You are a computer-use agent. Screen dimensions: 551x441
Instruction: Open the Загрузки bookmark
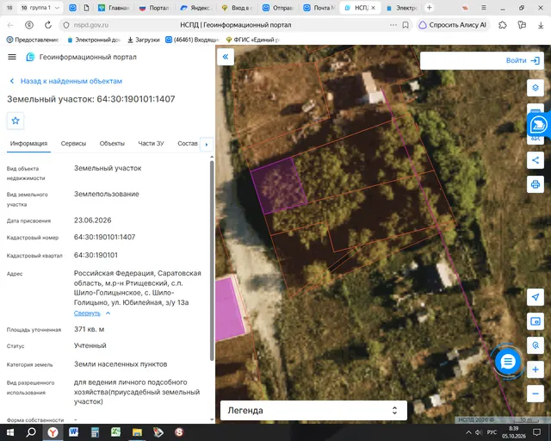click(144, 40)
